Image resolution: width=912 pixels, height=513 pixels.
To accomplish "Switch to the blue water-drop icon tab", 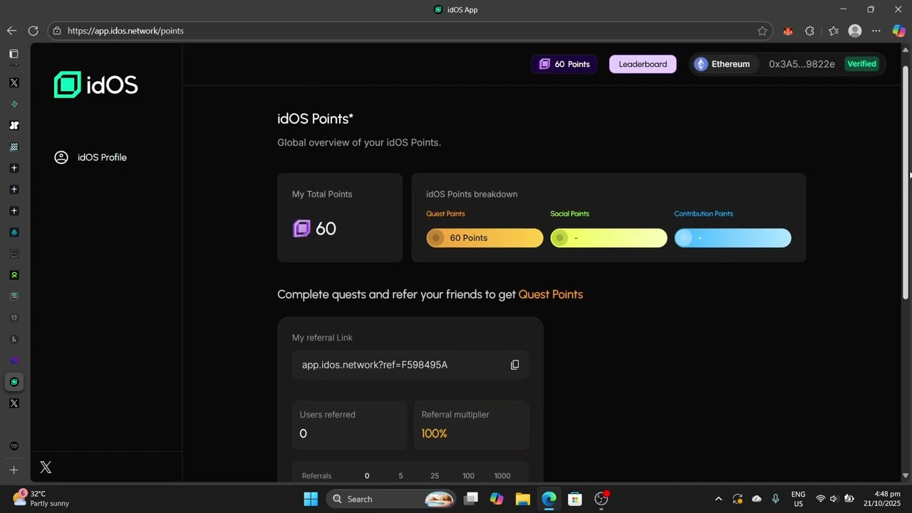I will [x=14, y=232].
